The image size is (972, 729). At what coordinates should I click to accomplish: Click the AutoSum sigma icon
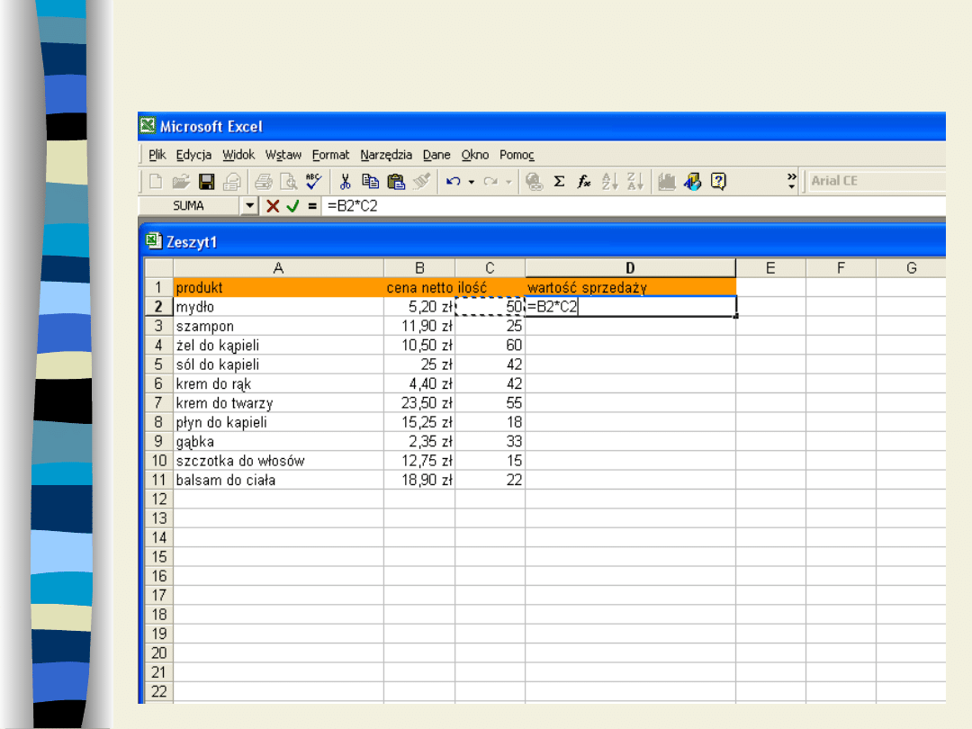pos(559,182)
